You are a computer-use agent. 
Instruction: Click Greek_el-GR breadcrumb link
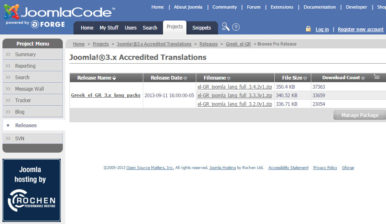click(x=238, y=44)
